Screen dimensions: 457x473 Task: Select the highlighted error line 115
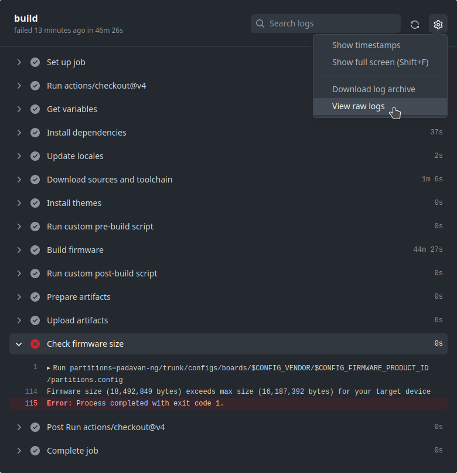(135, 403)
